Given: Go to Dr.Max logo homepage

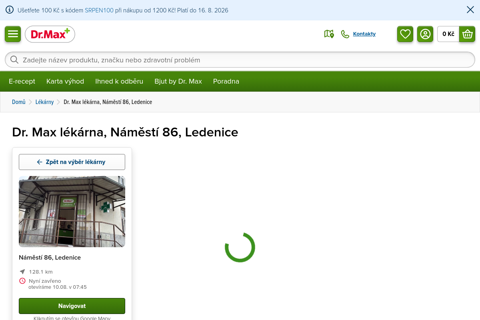Looking at the screenshot, I should 50,34.
